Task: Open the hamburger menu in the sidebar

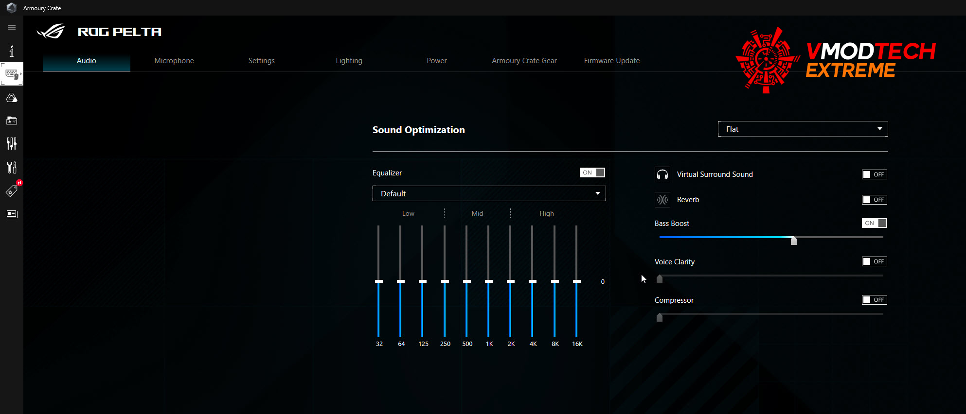Action: 12,27
